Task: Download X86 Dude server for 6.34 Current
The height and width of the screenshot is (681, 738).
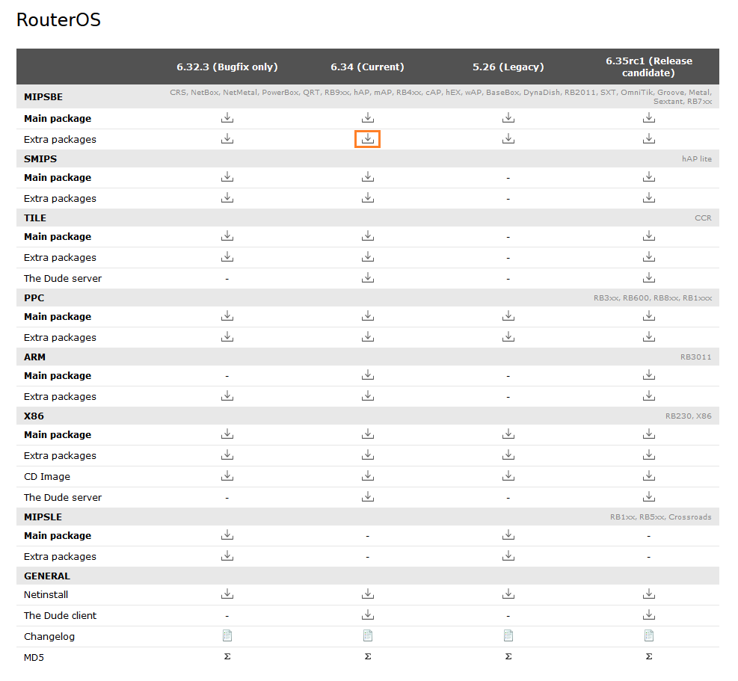Action: (x=367, y=497)
